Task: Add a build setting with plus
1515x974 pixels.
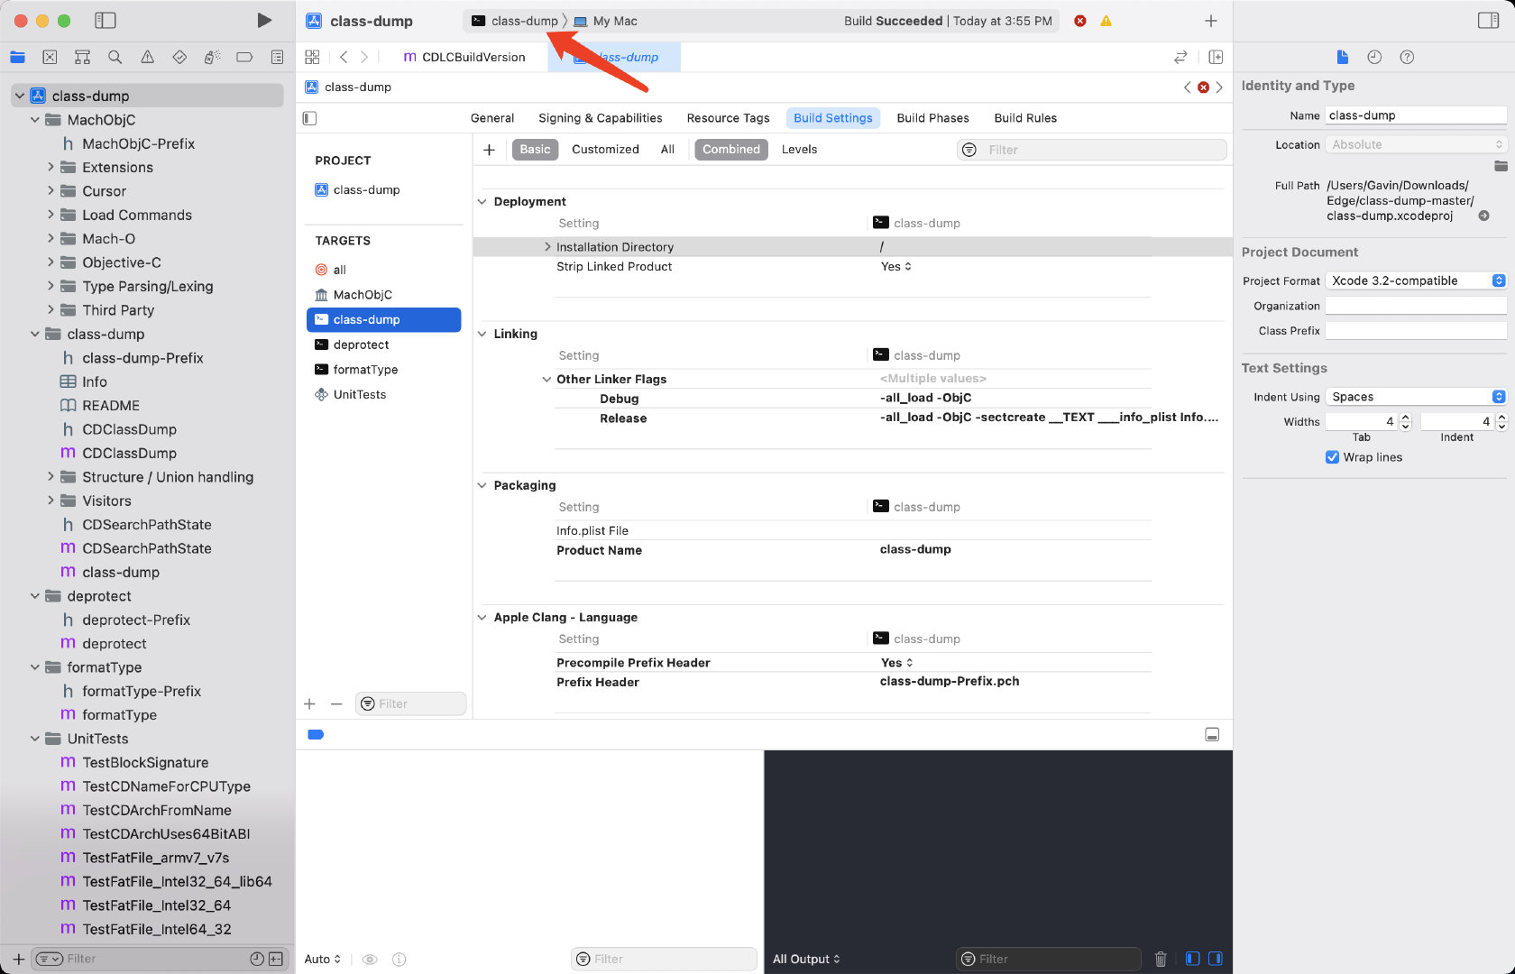Action: 489,150
